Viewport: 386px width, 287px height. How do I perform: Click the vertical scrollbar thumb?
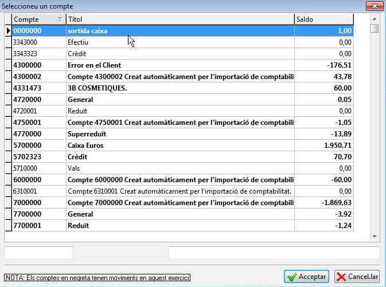375,28
